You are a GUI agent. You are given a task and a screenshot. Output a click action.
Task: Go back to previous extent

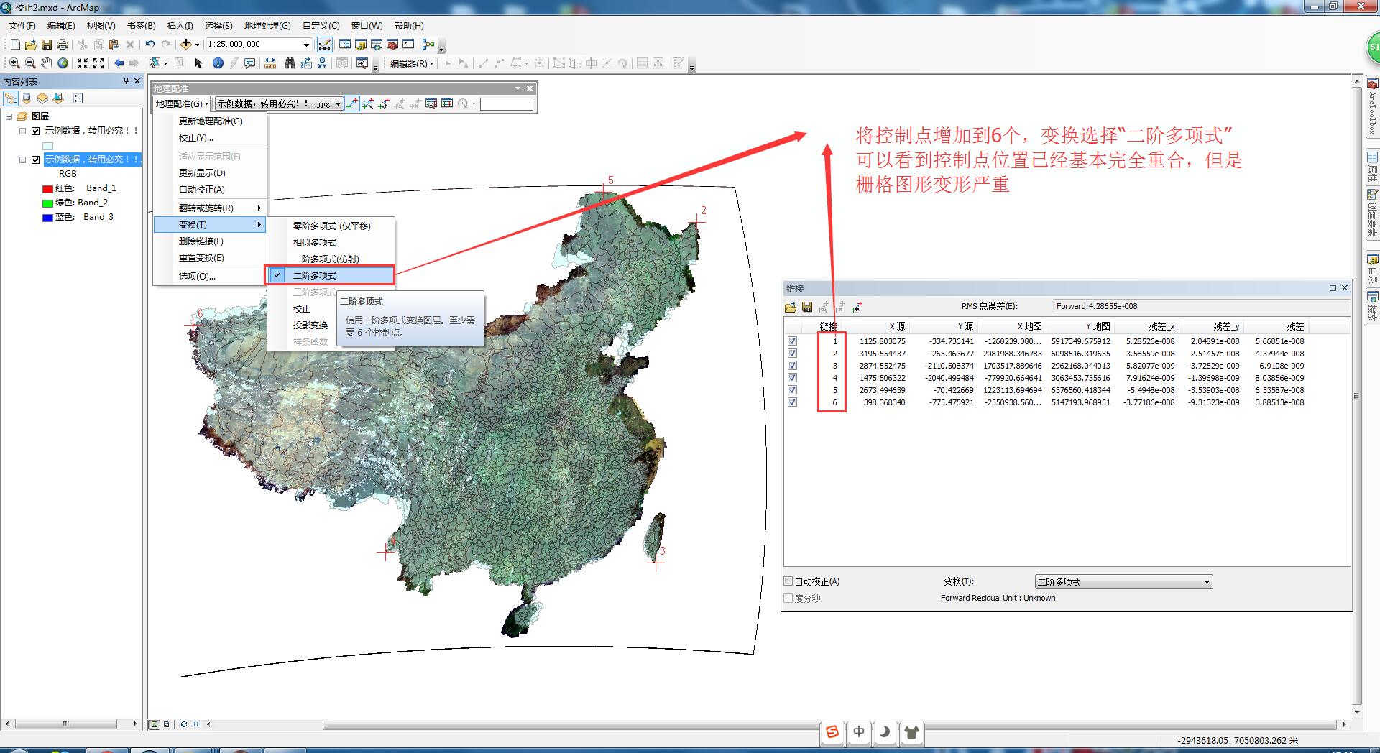point(119,63)
